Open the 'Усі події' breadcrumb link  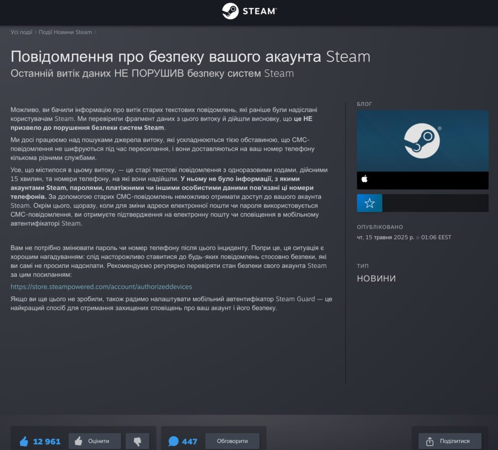pyautogui.click(x=21, y=32)
